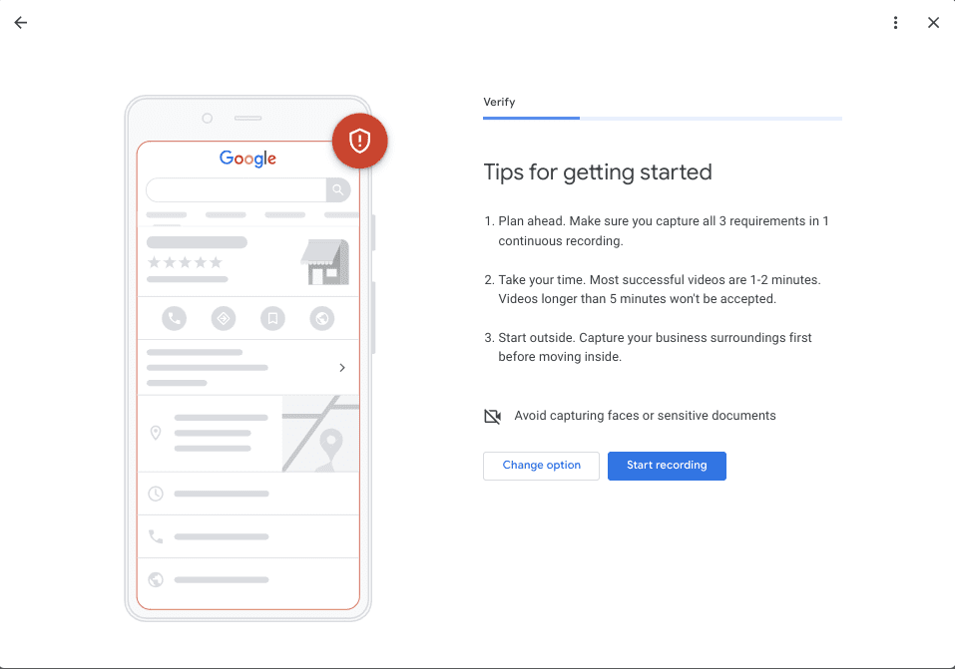This screenshot has height=669, width=955.
Task: Click the round website globe icon
Action: [x=322, y=318]
